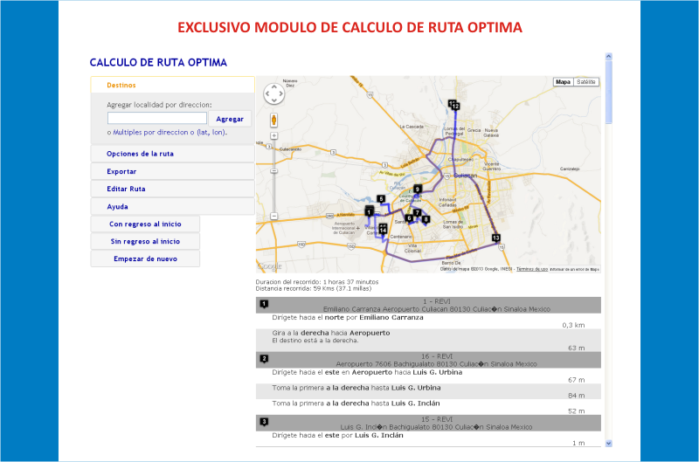Click route marker 13 on the map
This screenshot has width=699, height=462.
[x=495, y=238]
